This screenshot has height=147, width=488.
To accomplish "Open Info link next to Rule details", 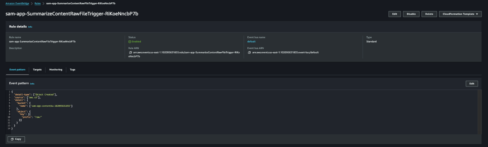I will 30,27.
